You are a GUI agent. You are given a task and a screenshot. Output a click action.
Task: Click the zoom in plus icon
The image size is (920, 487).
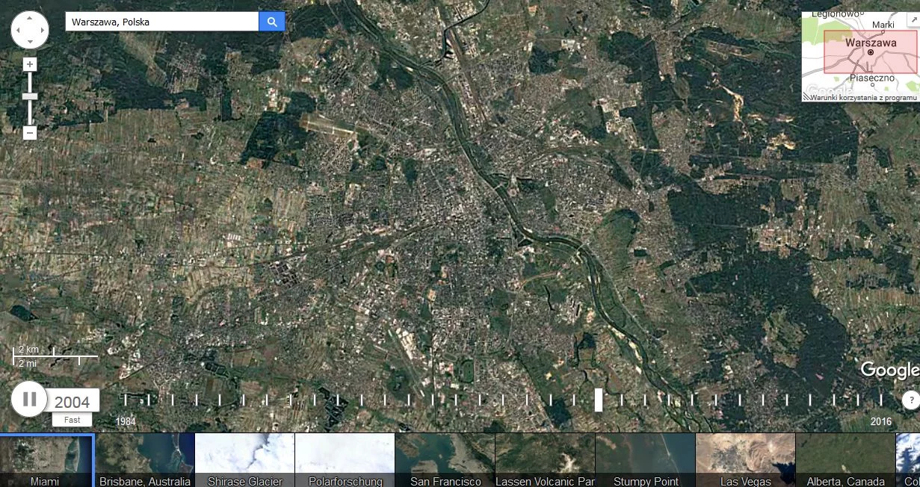(29, 63)
